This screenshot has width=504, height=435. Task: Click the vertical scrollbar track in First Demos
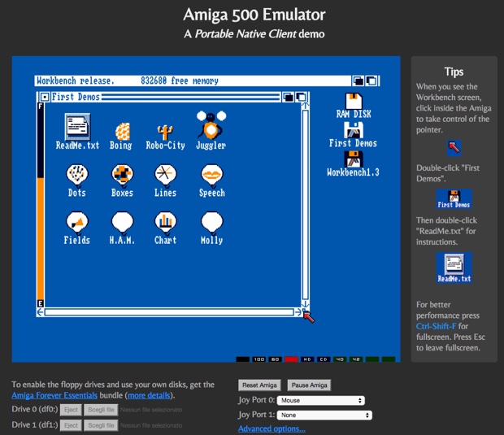point(306,205)
